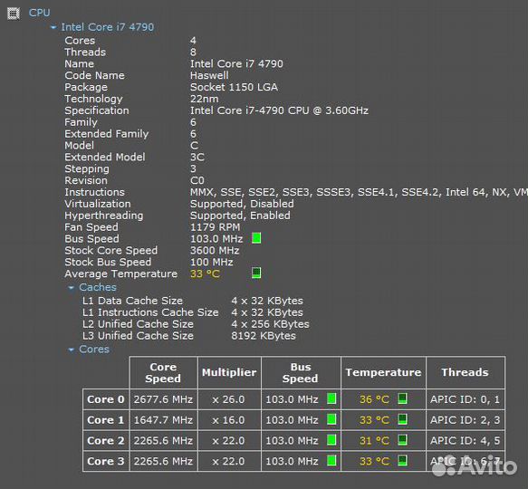Select the Fan Speed value 1179 RPM

pos(216,227)
